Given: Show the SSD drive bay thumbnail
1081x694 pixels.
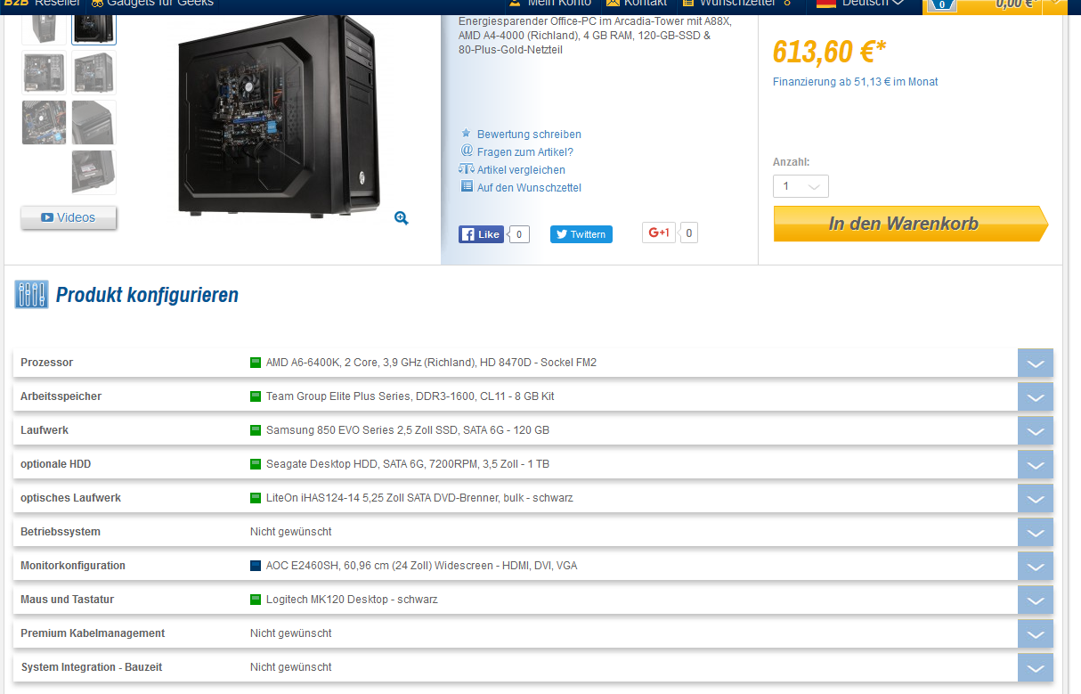Looking at the screenshot, I should coord(93,173).
